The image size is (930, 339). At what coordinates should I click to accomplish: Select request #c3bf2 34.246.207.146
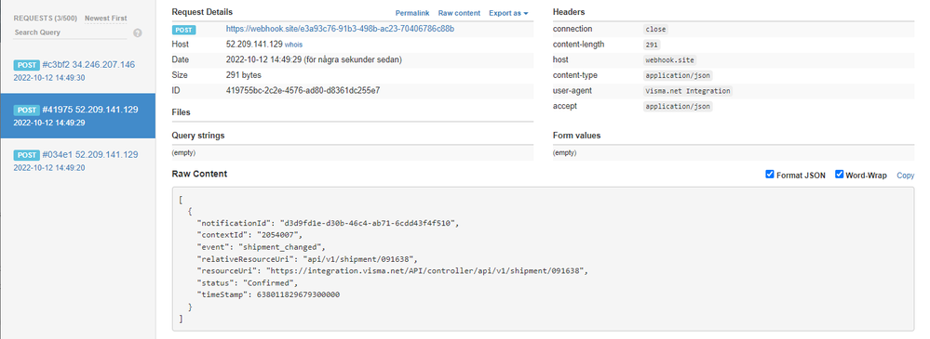click(77, 71)
